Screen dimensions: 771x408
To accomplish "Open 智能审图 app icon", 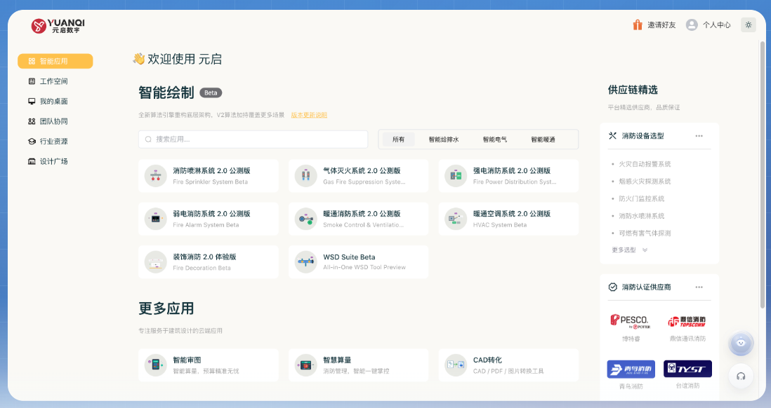I will (155, 365).
